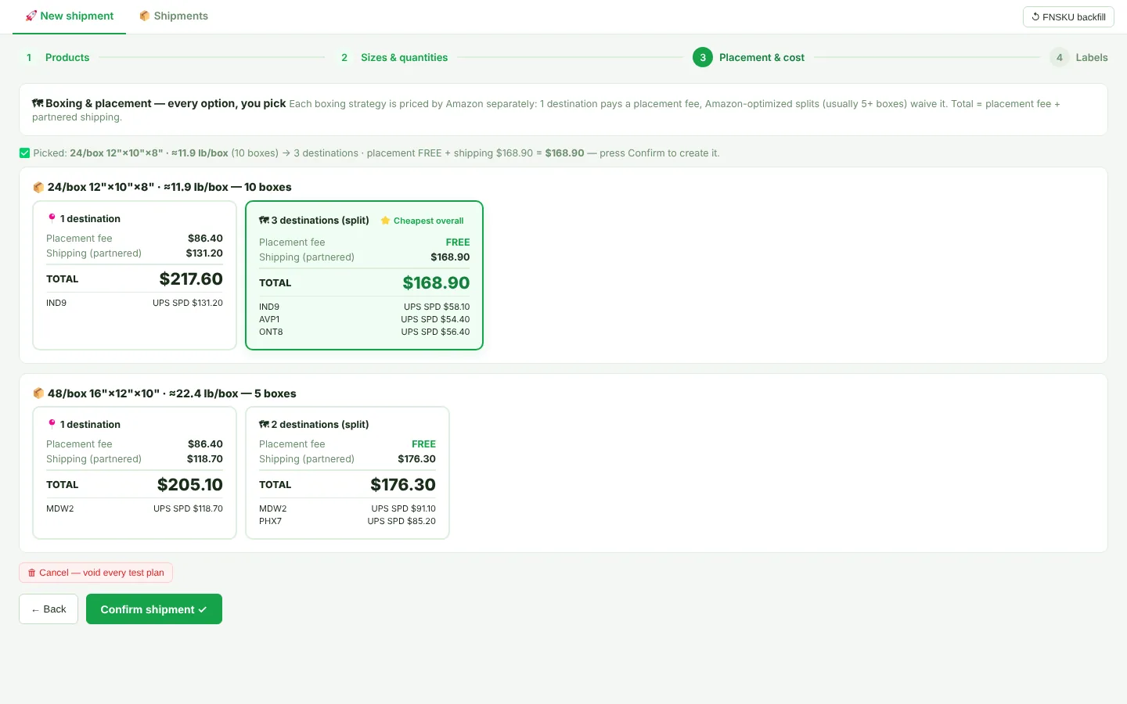Click the pin icon in $217.60 destination card

point(52,218)
